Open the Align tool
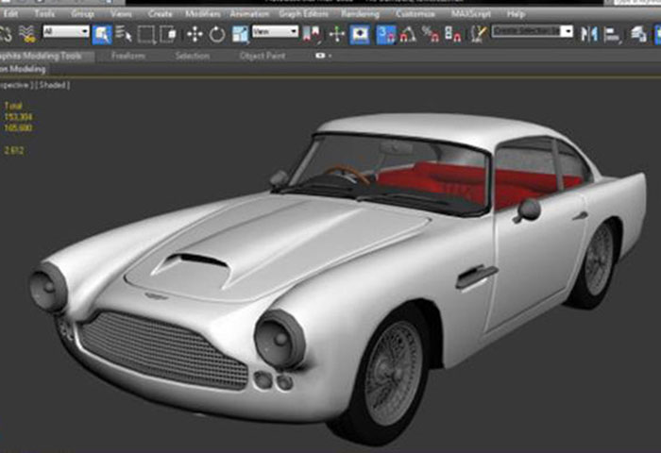Screen dimensions: 661x453 pyautogui.click(x=613, y=33)
